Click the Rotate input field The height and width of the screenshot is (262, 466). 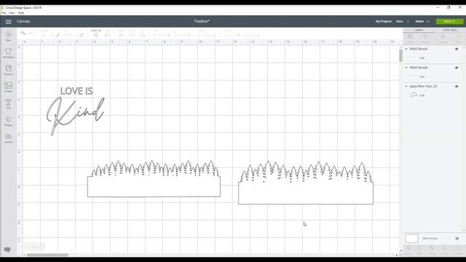pos(207,35)
